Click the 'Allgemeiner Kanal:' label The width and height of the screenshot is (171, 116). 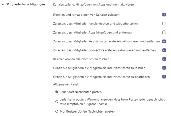coord(66,84)
